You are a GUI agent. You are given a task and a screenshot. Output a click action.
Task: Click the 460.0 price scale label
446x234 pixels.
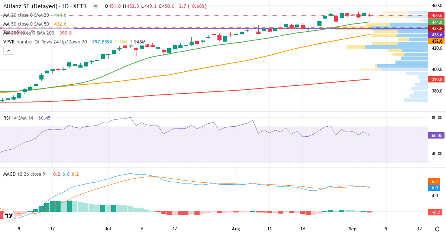tap(437, 5)
